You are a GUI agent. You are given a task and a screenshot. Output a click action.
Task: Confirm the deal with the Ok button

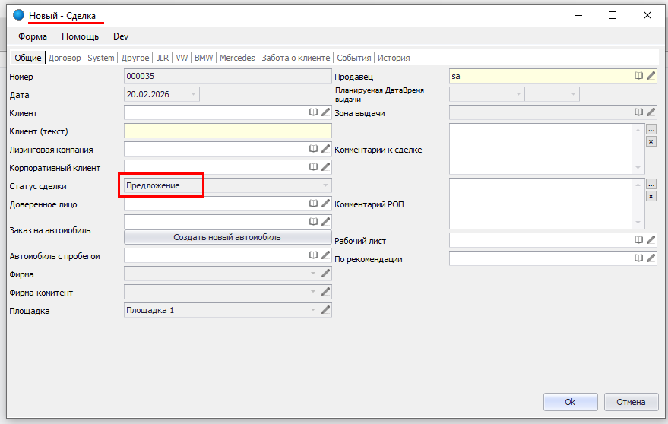[x=570, y=402]
